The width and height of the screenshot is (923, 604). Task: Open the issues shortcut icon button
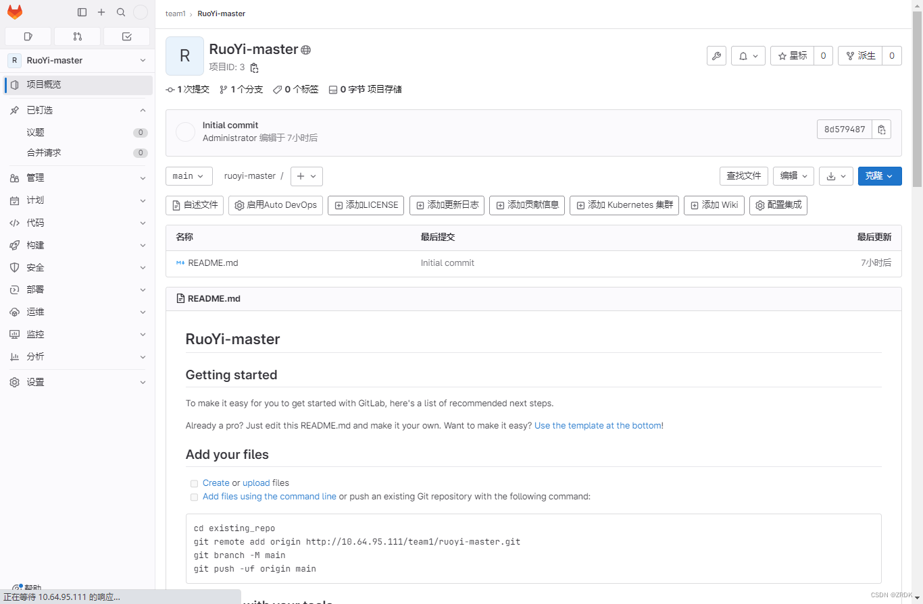point(28,36)
